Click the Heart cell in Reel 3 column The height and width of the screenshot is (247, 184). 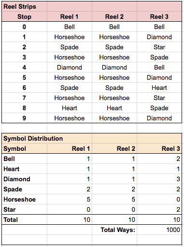pyautogui.click(x=159, y=87)
